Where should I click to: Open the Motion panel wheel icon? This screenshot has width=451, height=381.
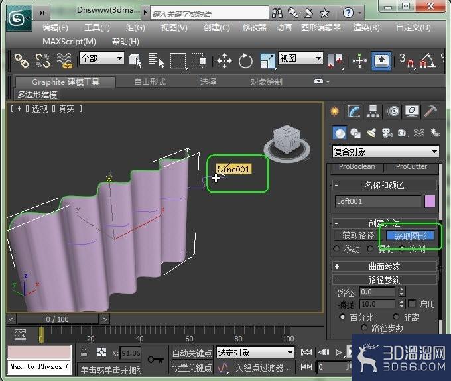393,111
